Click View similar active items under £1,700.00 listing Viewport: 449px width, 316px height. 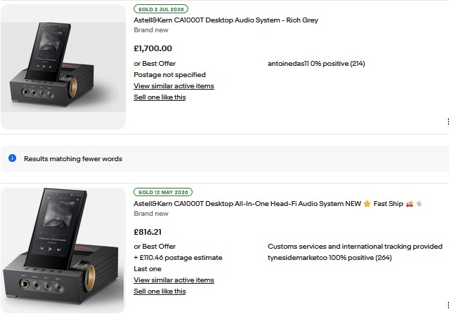pyautogui.click(x=174, y=86)
